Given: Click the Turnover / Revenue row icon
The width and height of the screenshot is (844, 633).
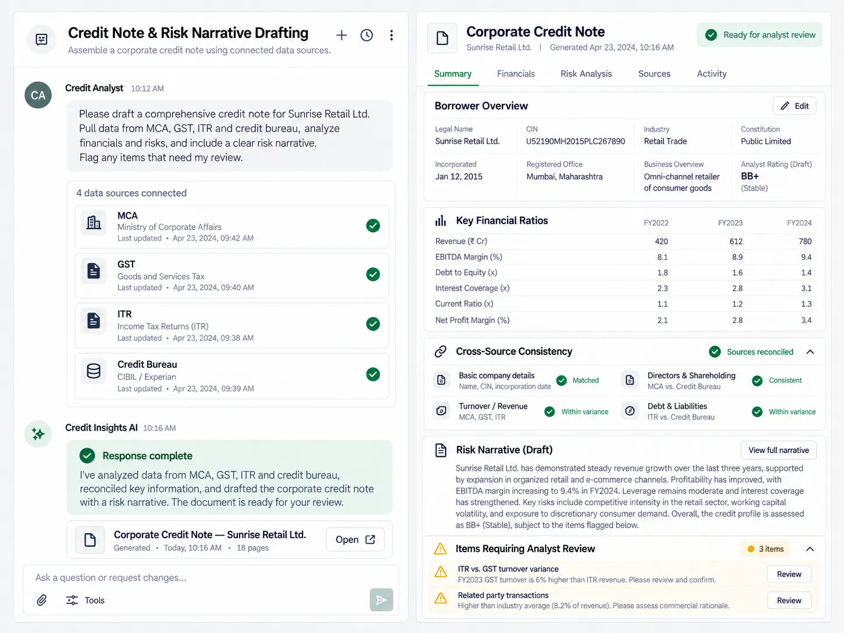Looking at the screenshot, I should point(441,411).
